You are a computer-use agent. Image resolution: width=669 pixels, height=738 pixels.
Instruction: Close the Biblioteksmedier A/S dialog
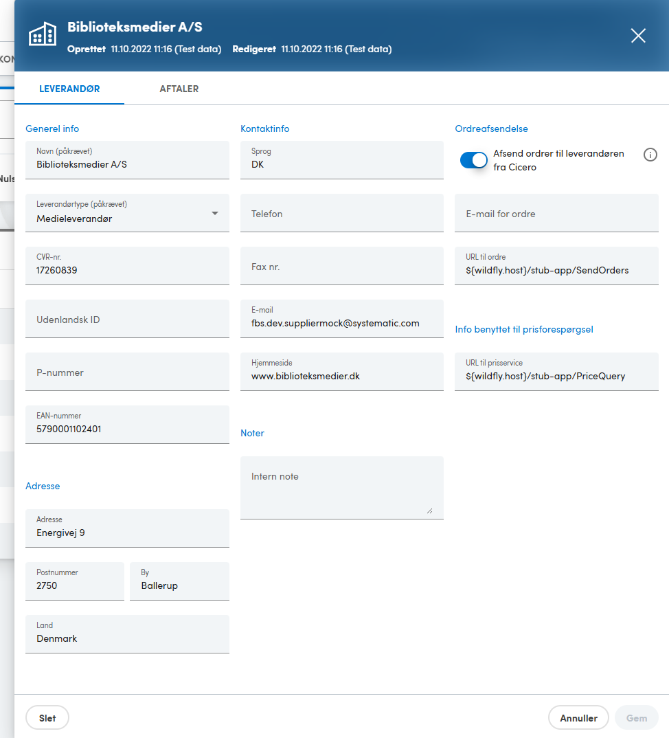click(x=638, y=36)
